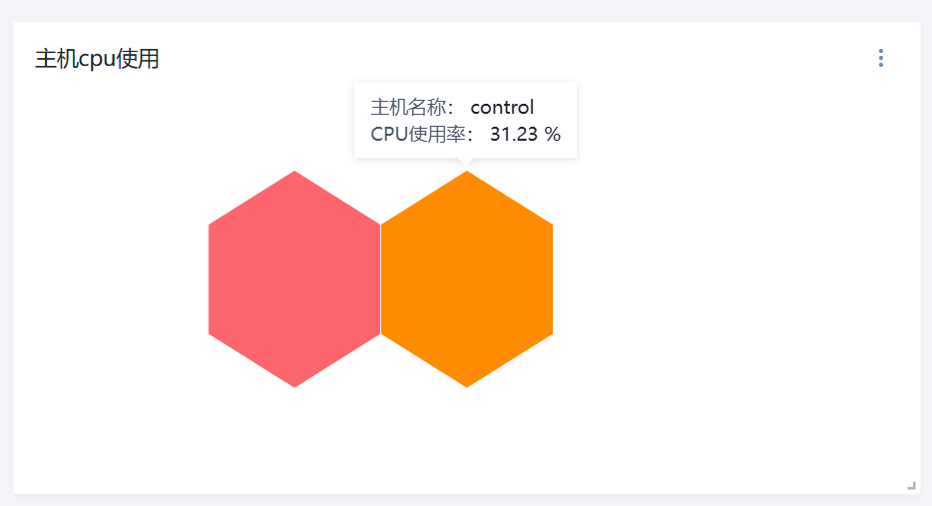Click the top vertex of the orange hexagon

click(x=467, y=175)
